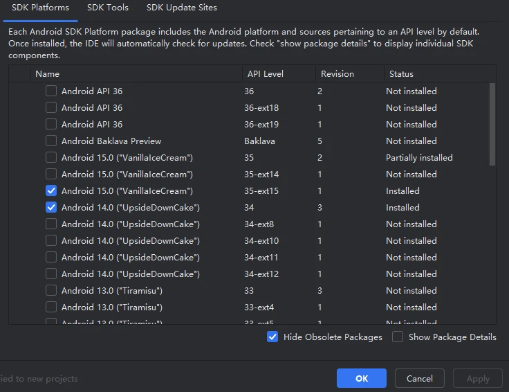Check Android API 36 row 36-ext18

[x=51, y=107]
